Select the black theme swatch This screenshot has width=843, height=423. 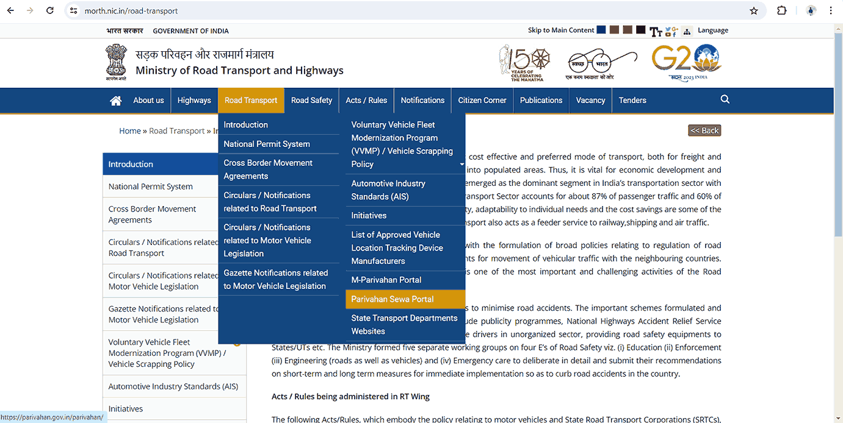640,30
